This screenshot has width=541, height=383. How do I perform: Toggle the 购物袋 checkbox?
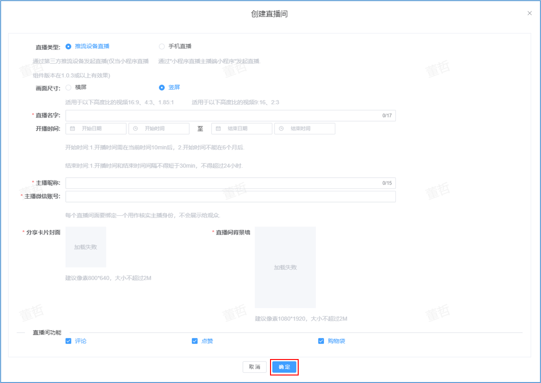[x=321, y=341]
